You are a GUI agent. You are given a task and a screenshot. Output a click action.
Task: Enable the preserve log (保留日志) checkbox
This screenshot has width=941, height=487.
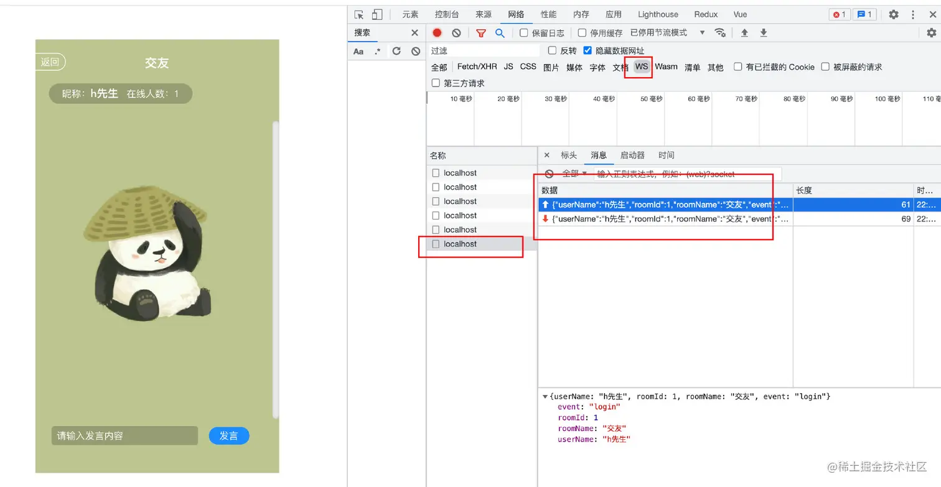pos(524,33)
